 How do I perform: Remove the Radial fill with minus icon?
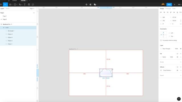click(181, 57)
